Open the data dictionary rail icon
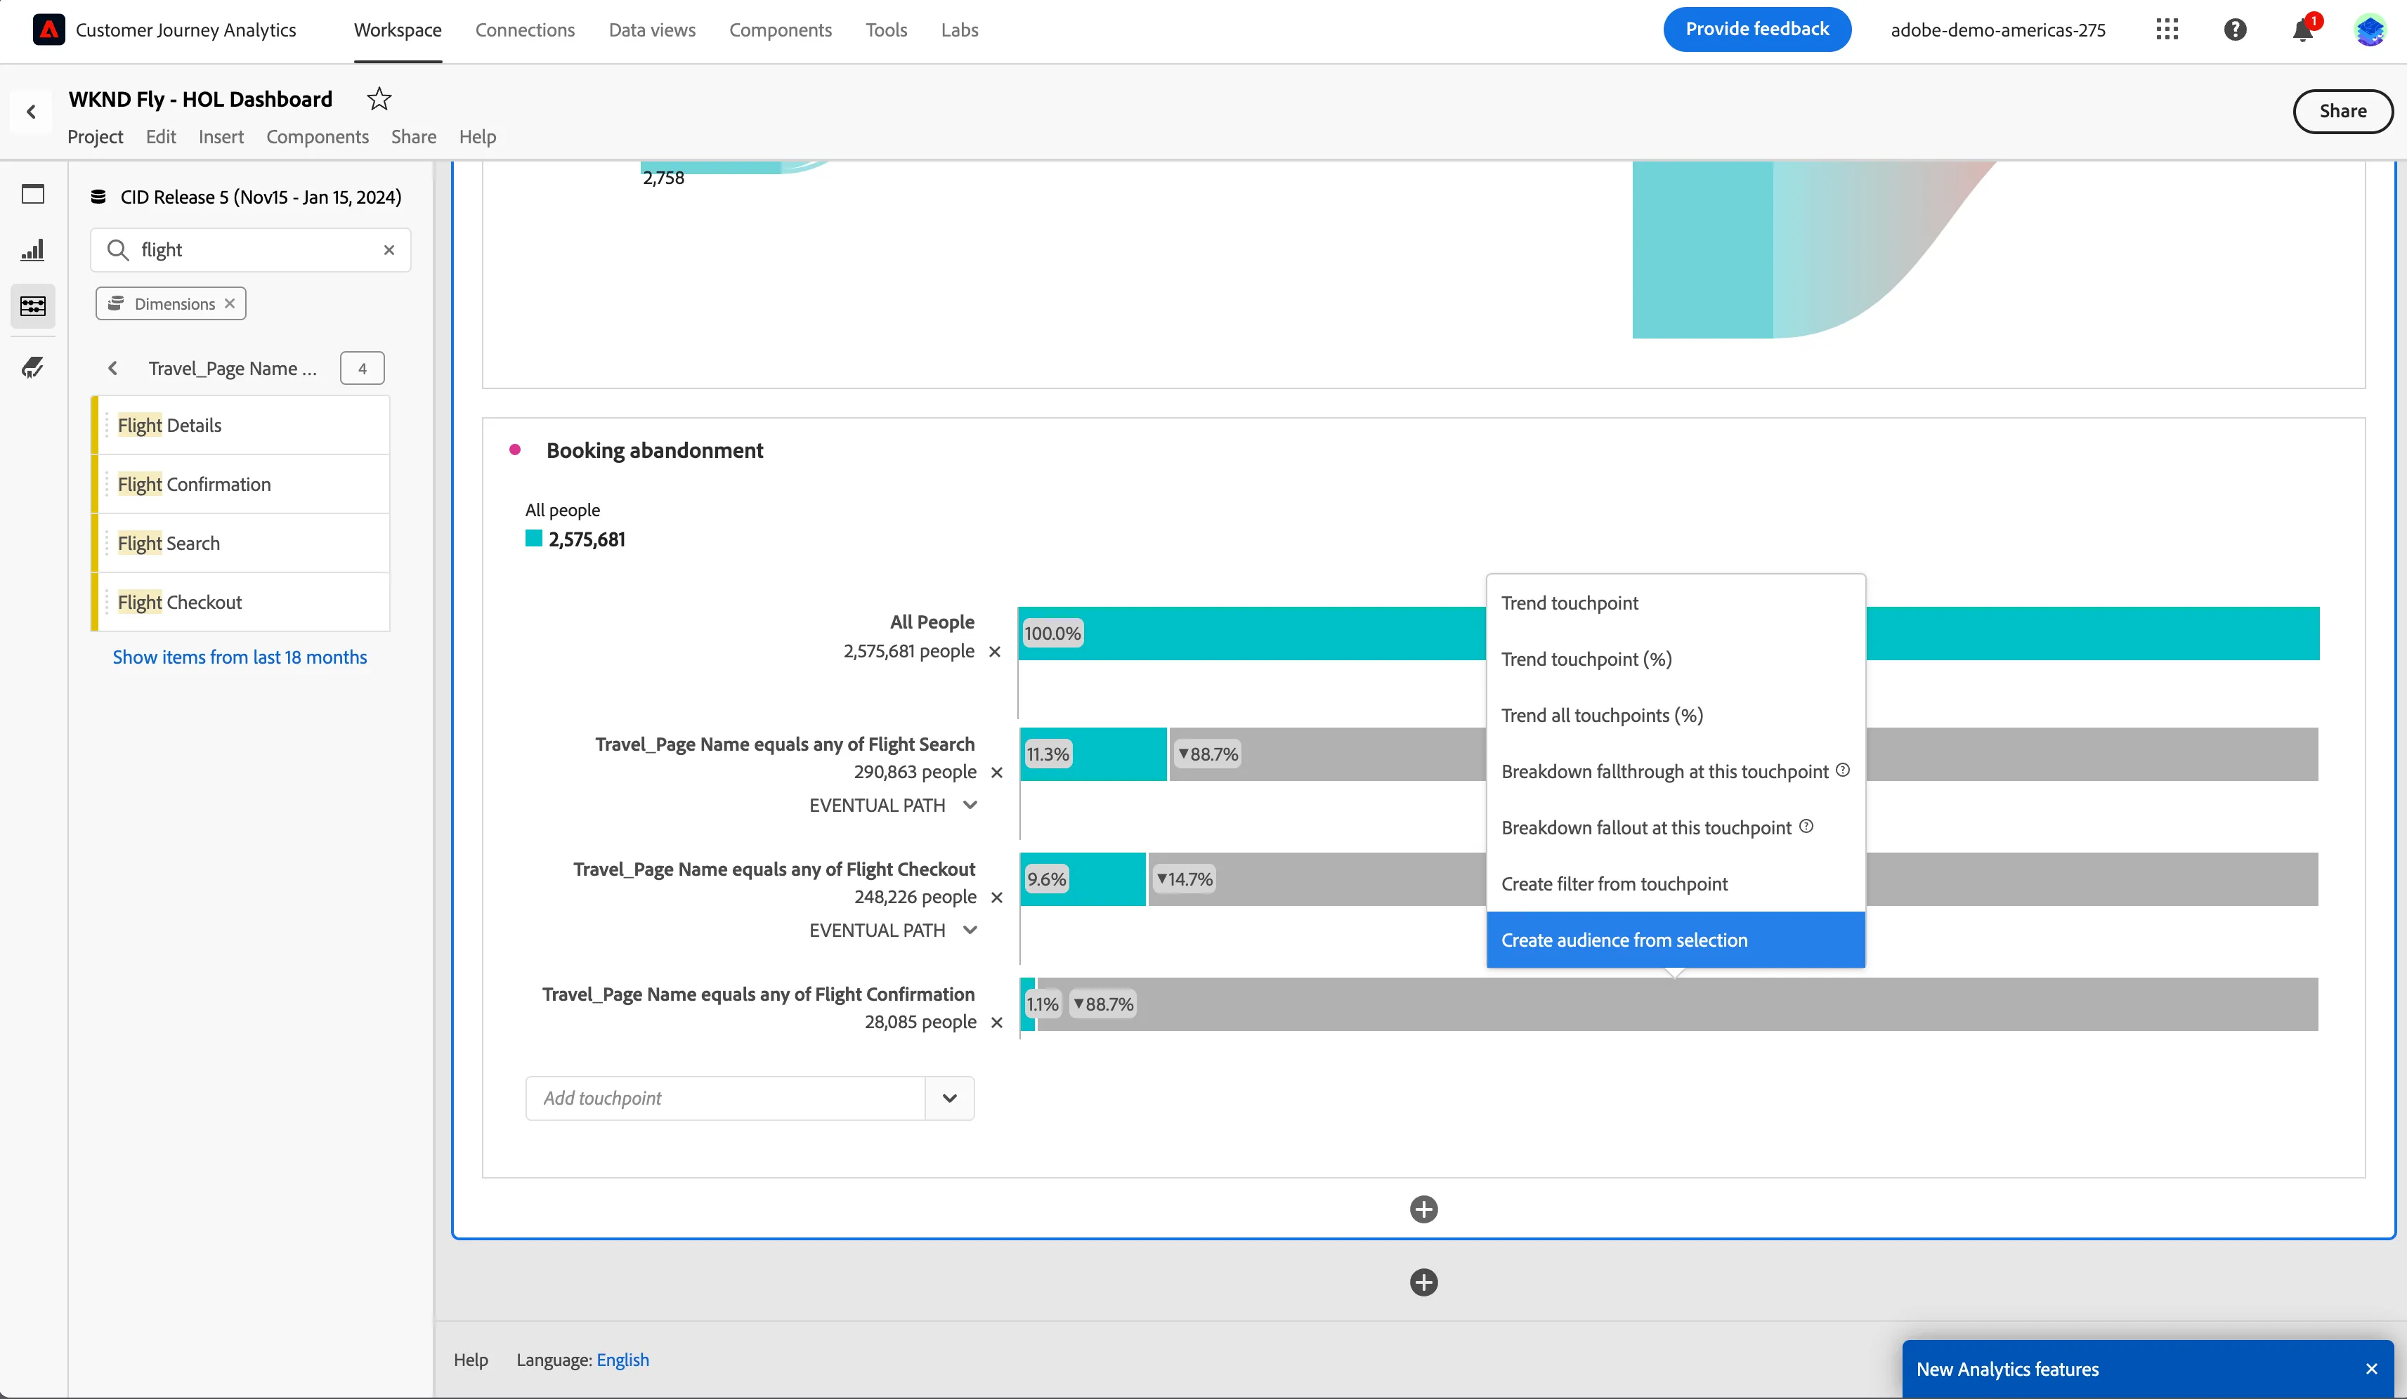Image resolution: width=2407 pixels, height=1399 pixels. (34, 367)
